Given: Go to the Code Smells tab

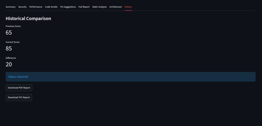Looking at the screenshot, I should tap(51, 7).
